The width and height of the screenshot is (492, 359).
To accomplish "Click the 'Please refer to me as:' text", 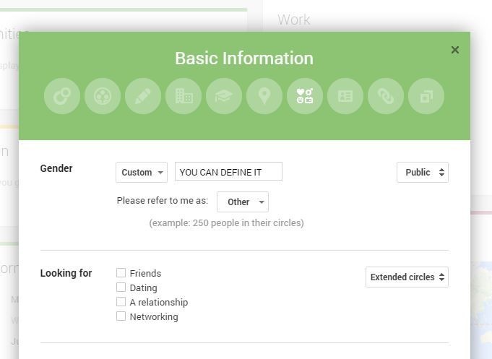I will coord(163,201).
